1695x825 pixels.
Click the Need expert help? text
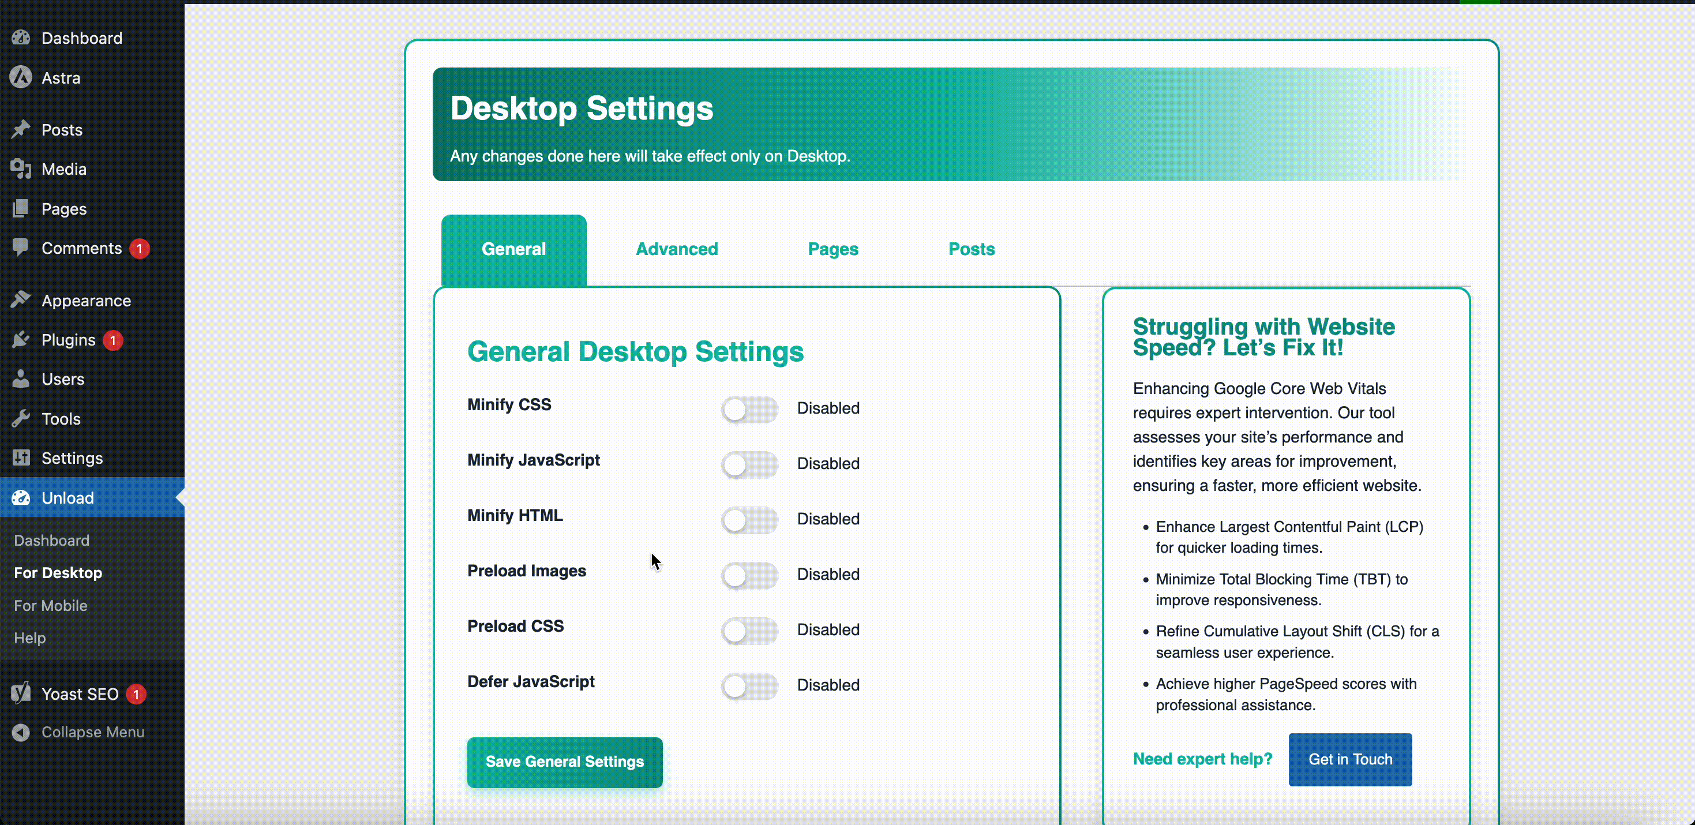click(1202, 759)
